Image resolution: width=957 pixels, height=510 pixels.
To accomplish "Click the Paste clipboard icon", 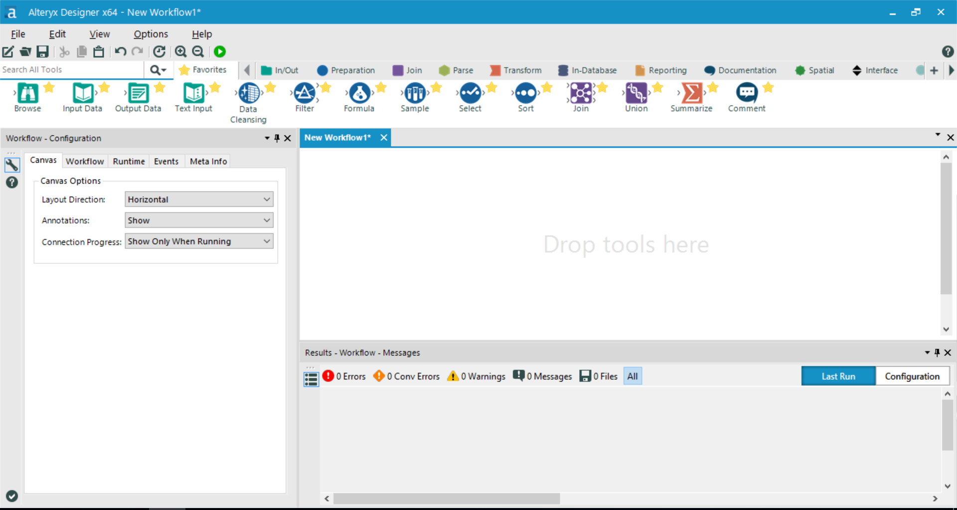I will click(x=99, y=51).
